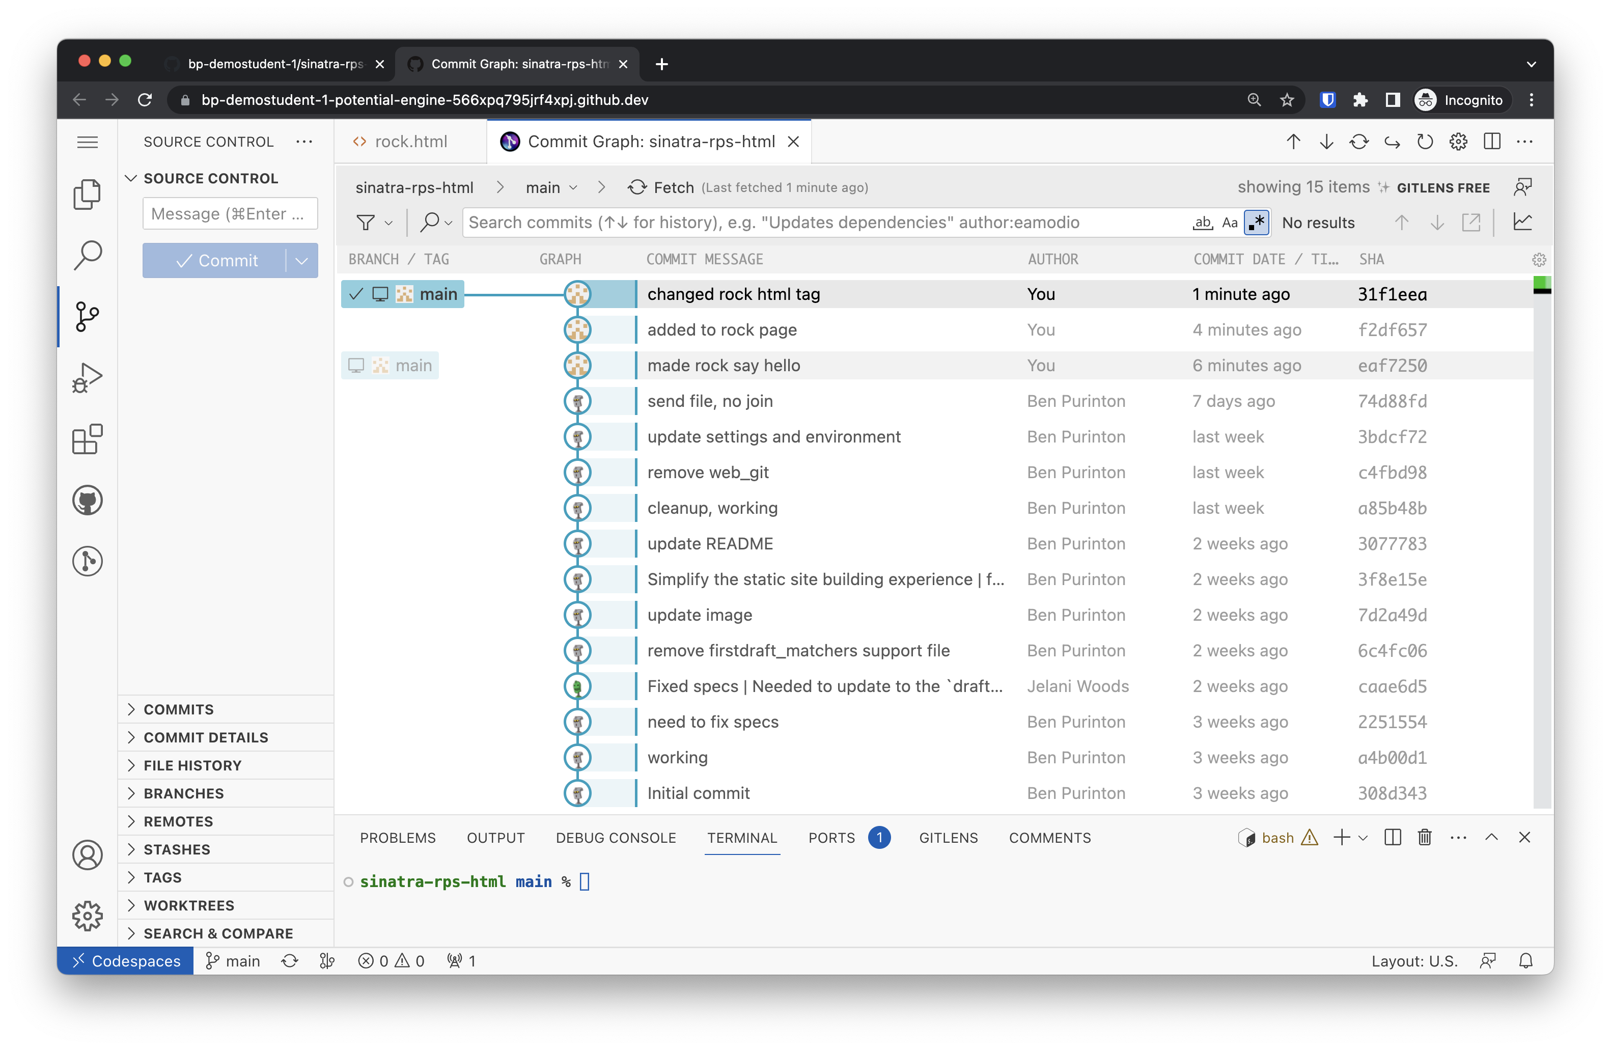The image size is (1611, 1050).
Task: Open the Explorer files icon
Action: tap(87, 195)
